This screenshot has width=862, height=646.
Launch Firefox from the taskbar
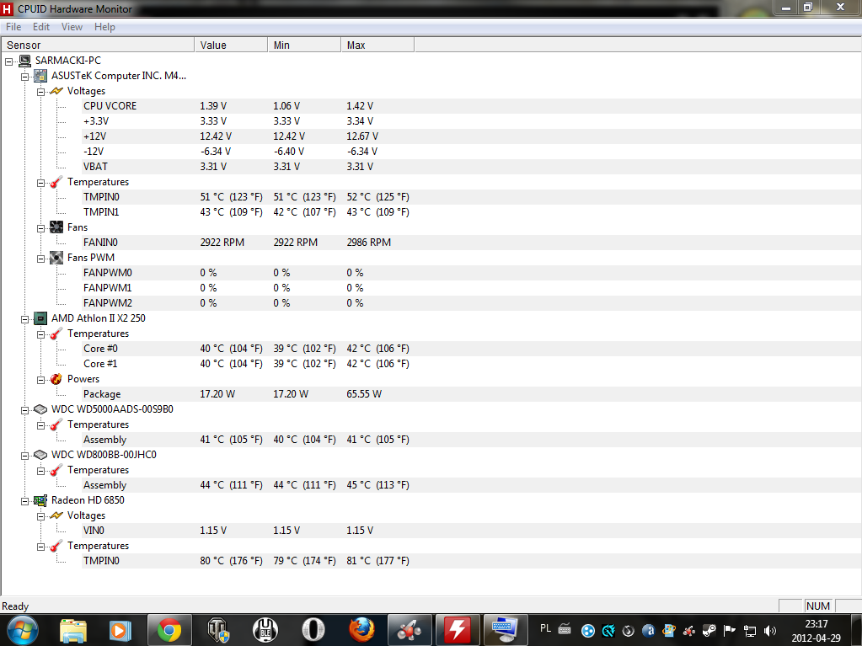click(x=361, y=629)
